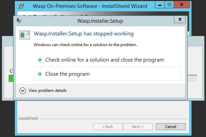Click green arrow beside Close the program
This screenshot has width=206, height=137.
click(x=40, y=74)
